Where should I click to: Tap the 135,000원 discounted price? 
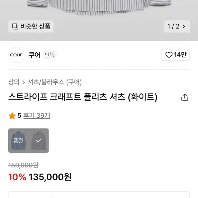(50, 177)
